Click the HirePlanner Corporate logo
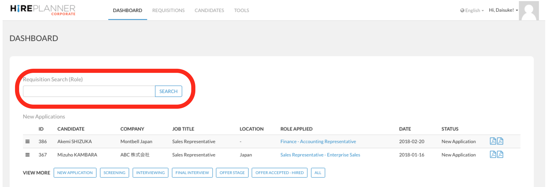 point(43,10)
